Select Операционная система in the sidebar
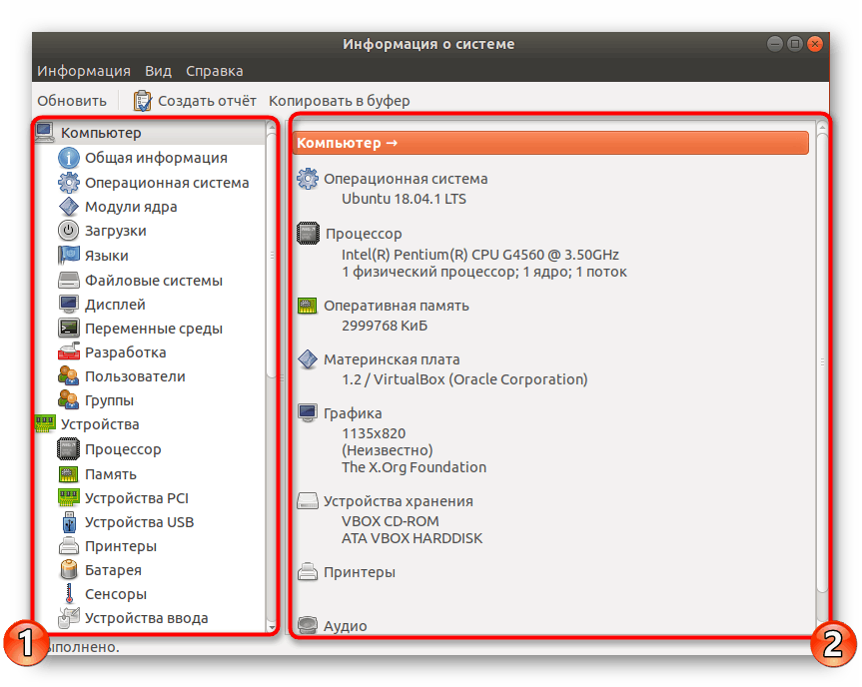The height and width of the screenshot is (687, 862). pyautogui.click(x=167, y=183)
